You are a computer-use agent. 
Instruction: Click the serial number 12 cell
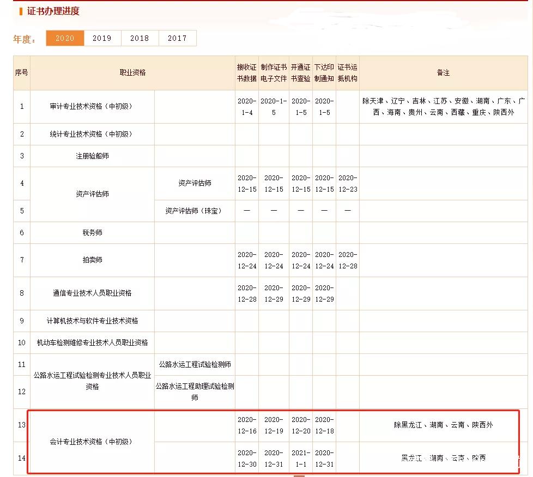point(22,392)
